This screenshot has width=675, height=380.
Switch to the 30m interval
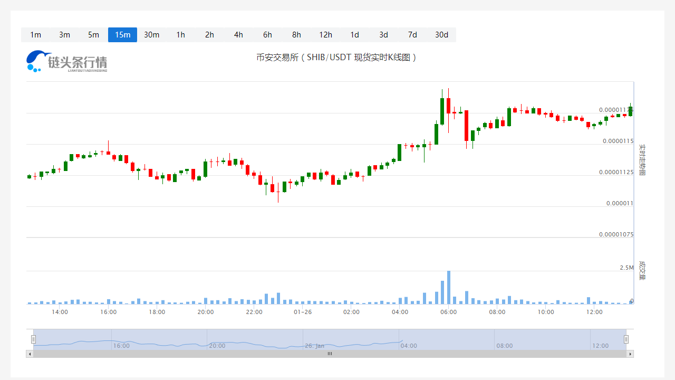tap(151, 35)
